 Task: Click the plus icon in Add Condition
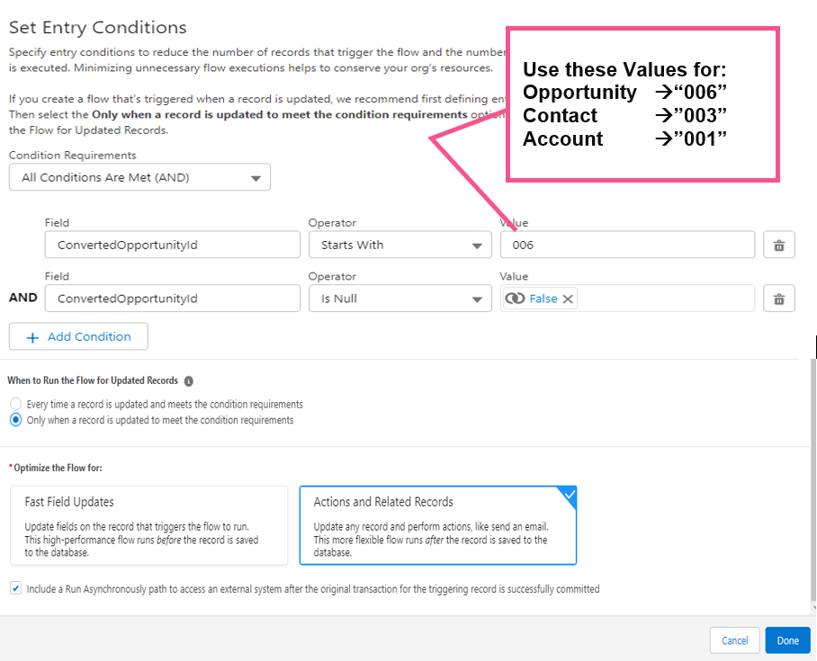pos(32,337)
